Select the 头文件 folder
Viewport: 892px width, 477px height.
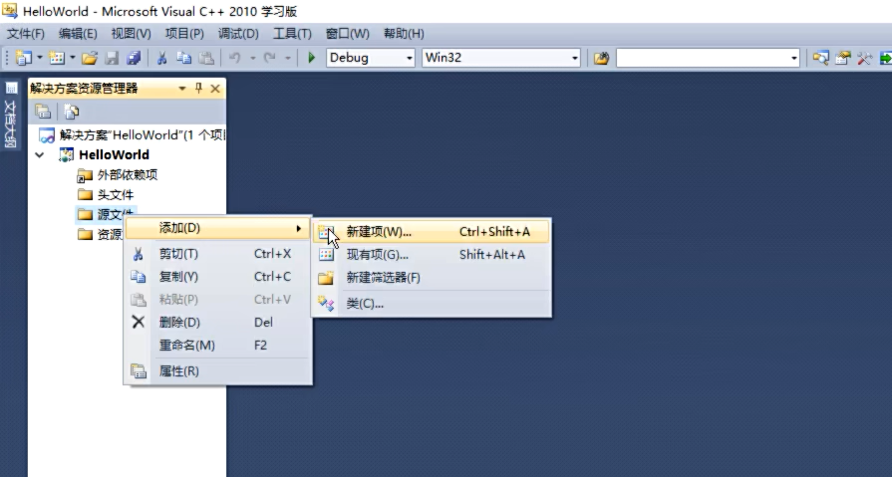[106, 195]
